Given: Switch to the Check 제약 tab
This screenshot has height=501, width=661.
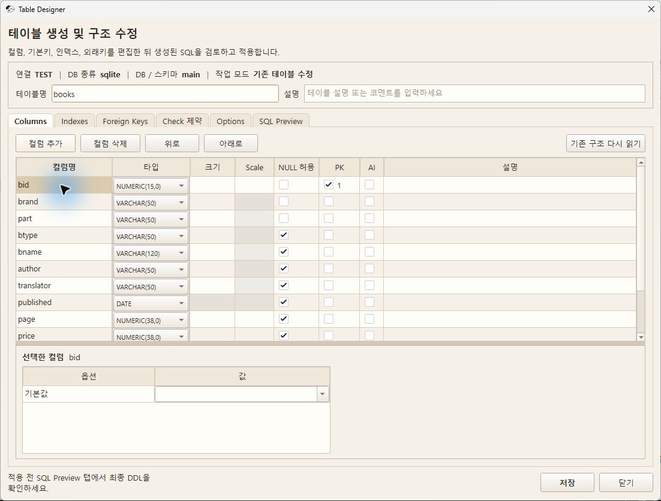Looking at the screenshot, I should [x=182, y=121].
